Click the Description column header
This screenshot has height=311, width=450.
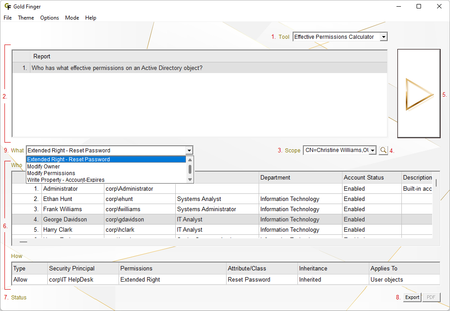417,178
